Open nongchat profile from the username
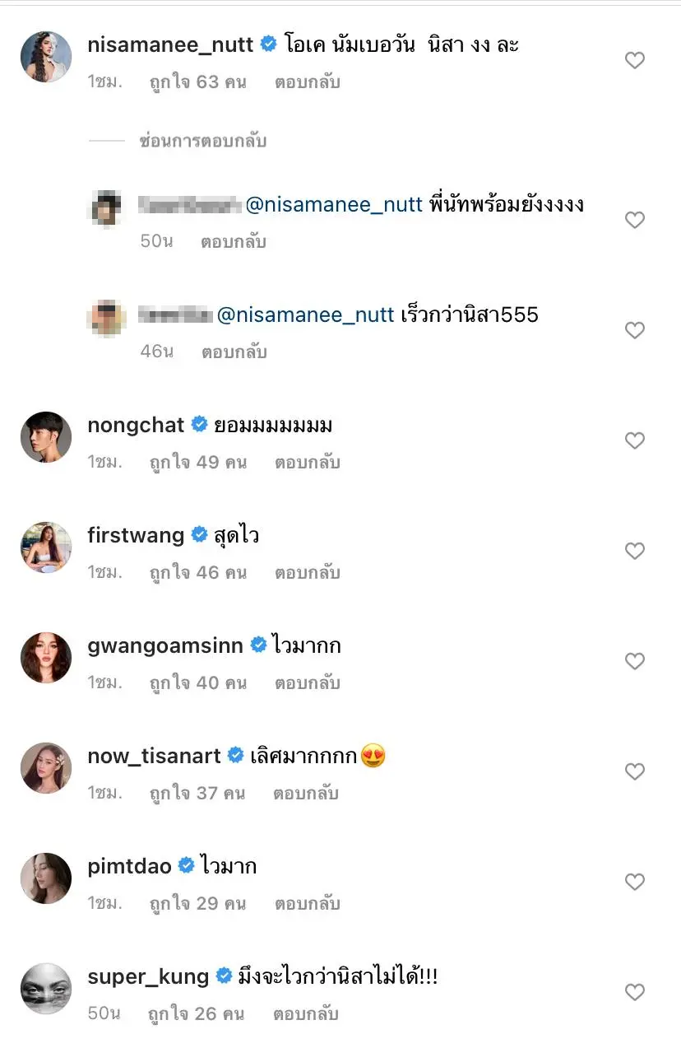The image size is (681, 1048). pos(136,425)
